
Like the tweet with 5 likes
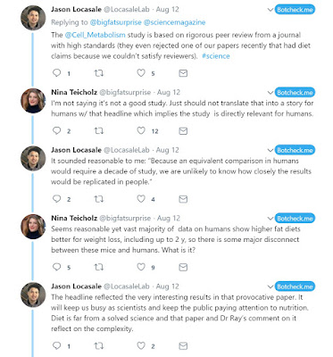(141, 73)
